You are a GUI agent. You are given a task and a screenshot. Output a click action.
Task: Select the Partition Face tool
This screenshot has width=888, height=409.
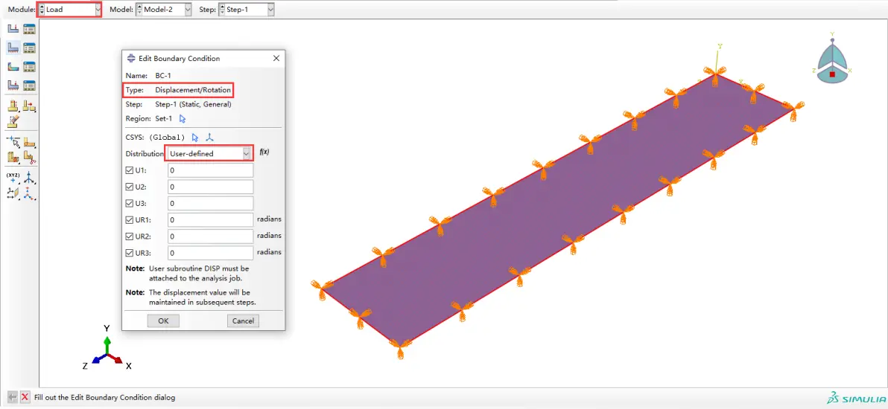(30, 106)
